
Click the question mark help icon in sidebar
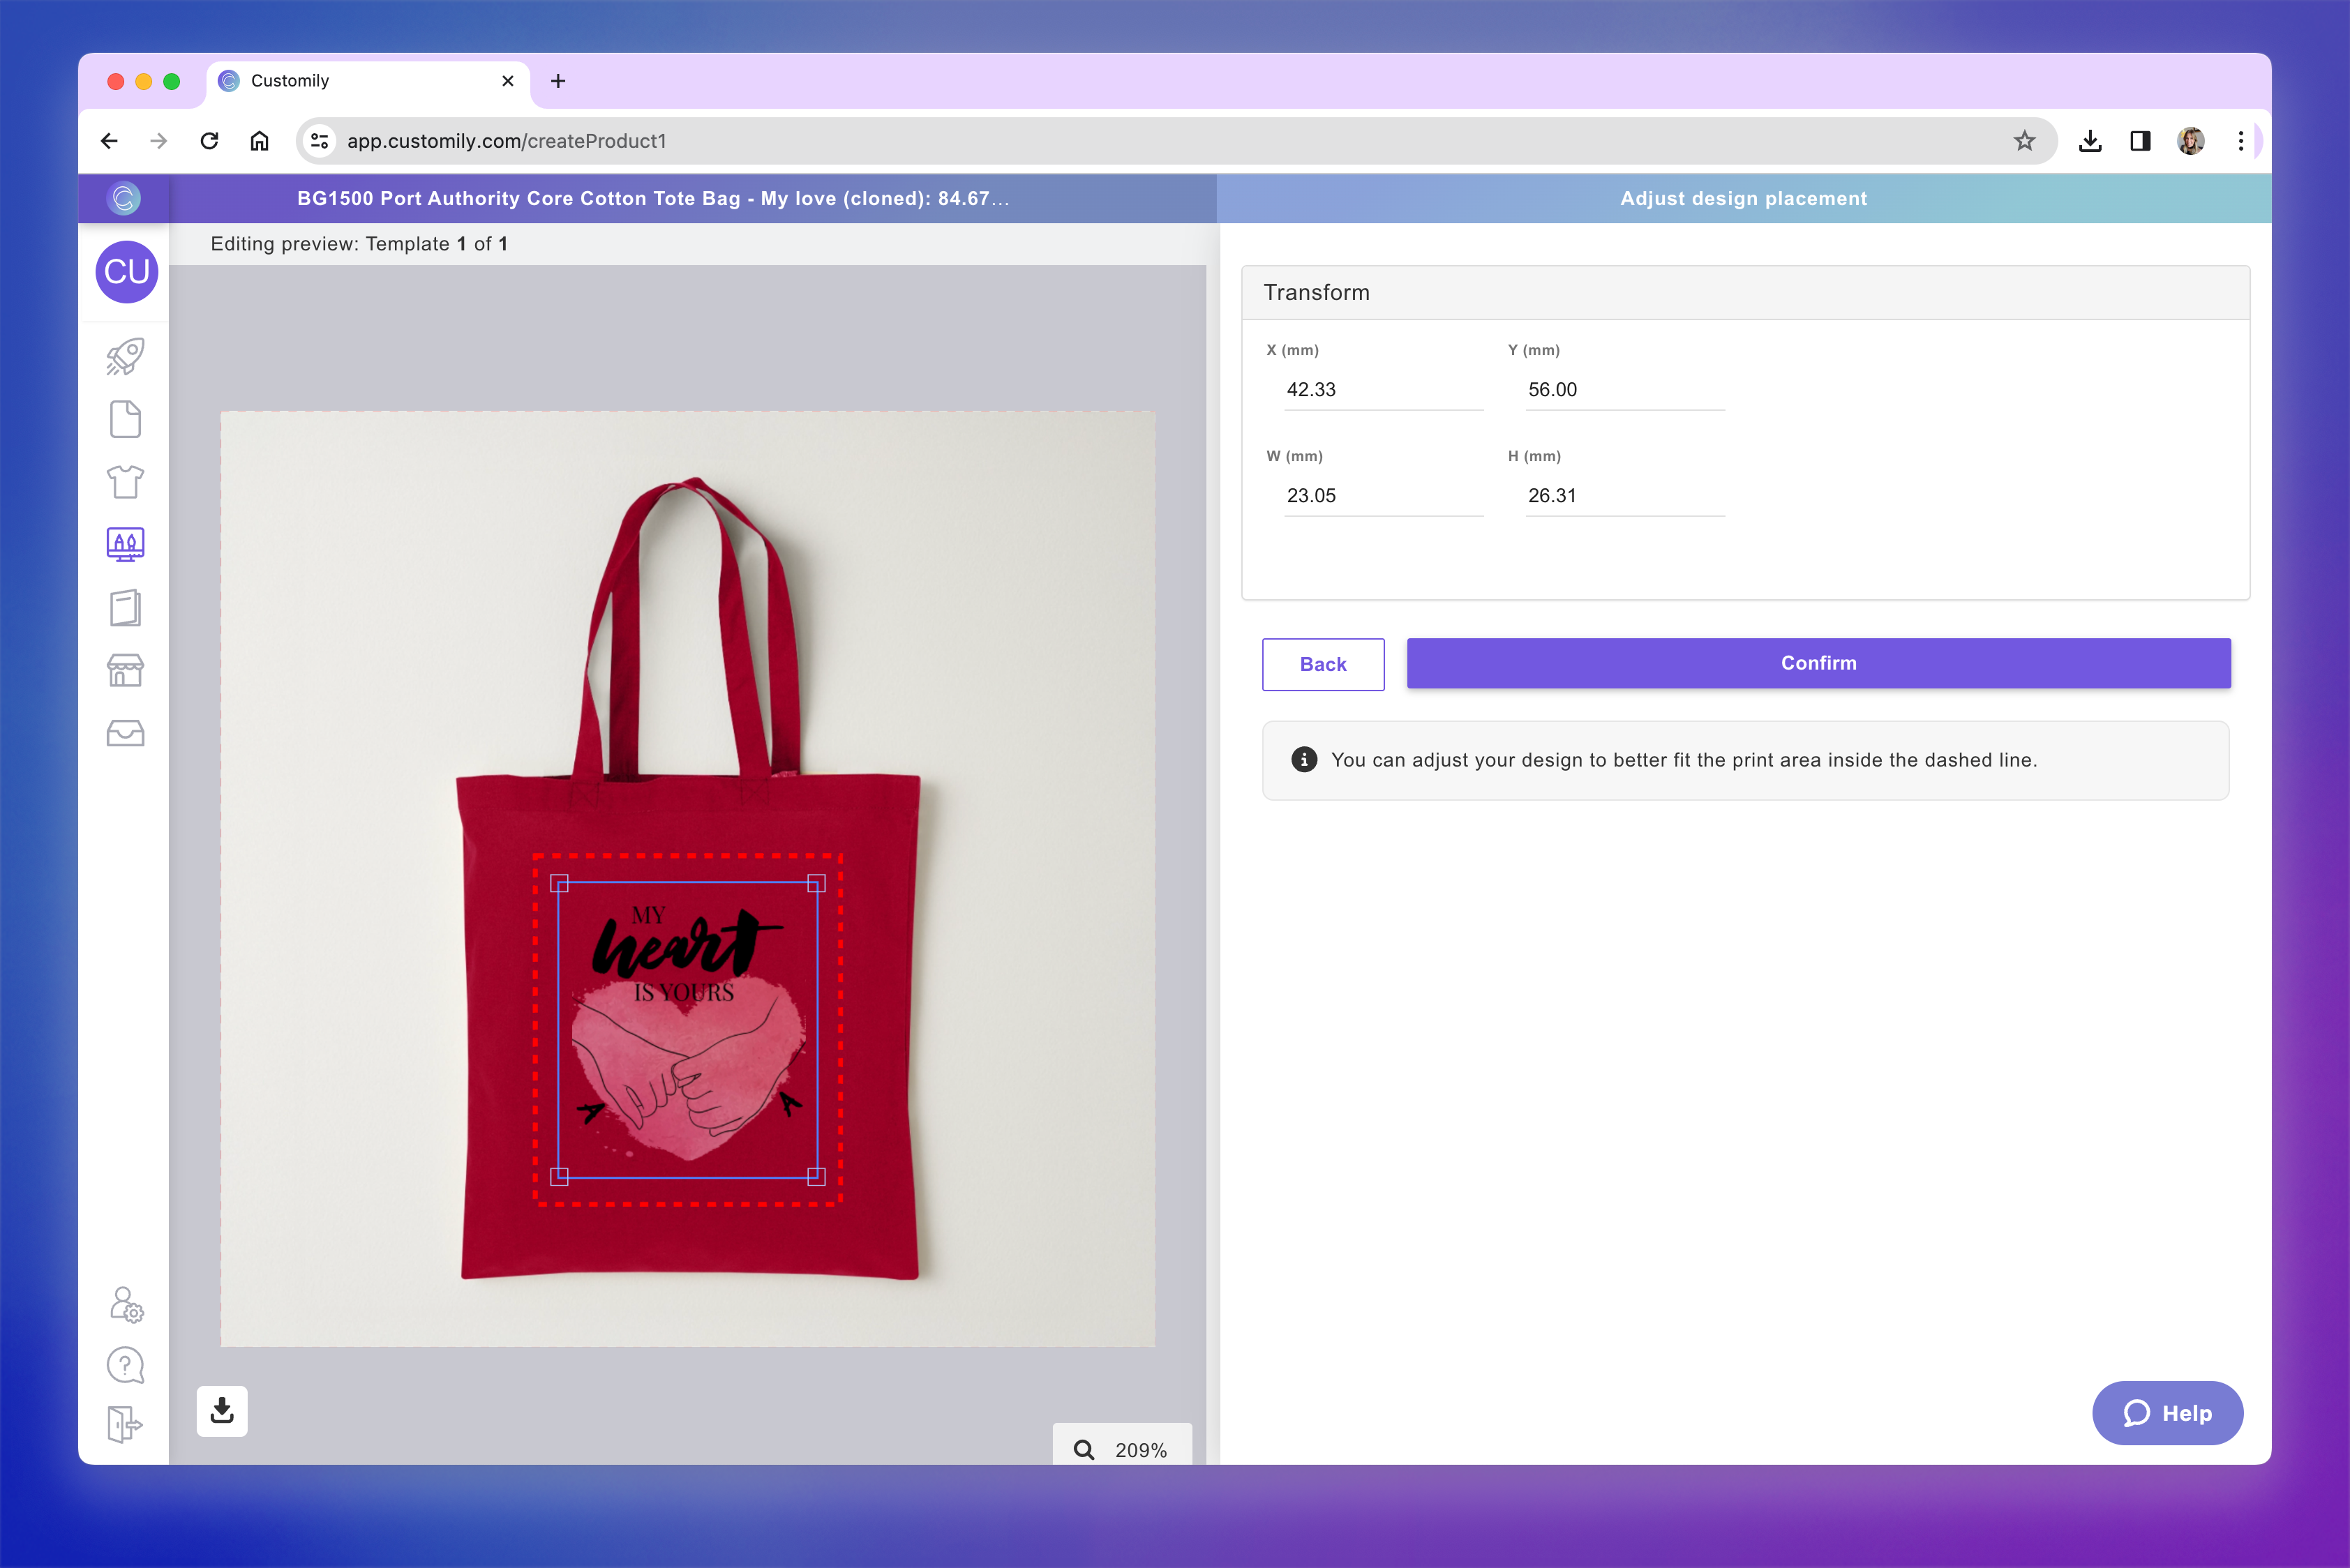coord(125,1365)
